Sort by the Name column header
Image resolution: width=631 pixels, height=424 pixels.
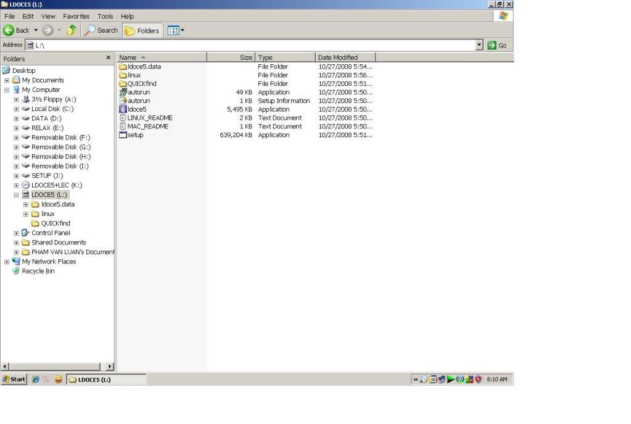pos(162,57)
